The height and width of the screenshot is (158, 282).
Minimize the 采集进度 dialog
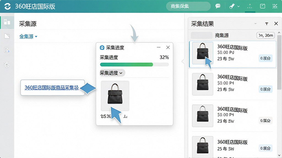159,47
